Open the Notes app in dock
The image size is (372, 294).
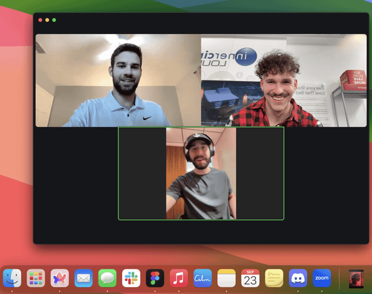(x=226, y=278)
